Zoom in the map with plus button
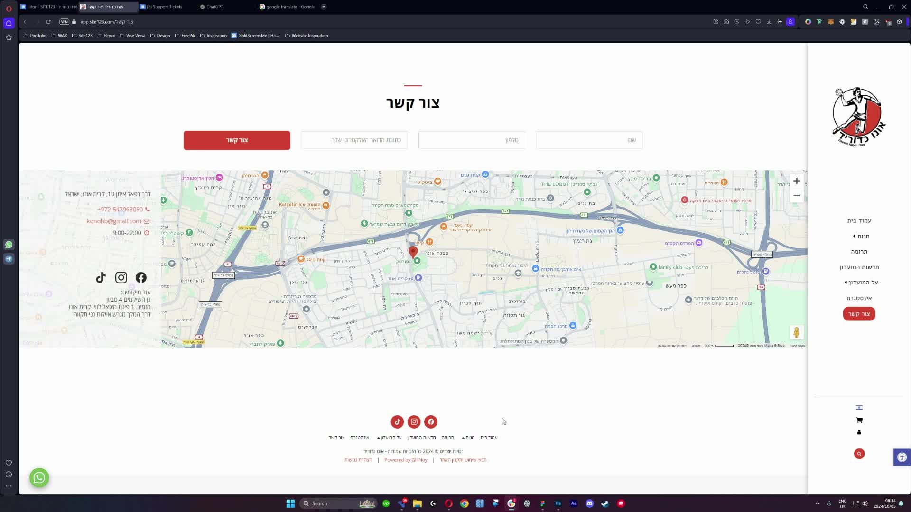This screenshot has width=911, height=512. (x=796, y=181)
